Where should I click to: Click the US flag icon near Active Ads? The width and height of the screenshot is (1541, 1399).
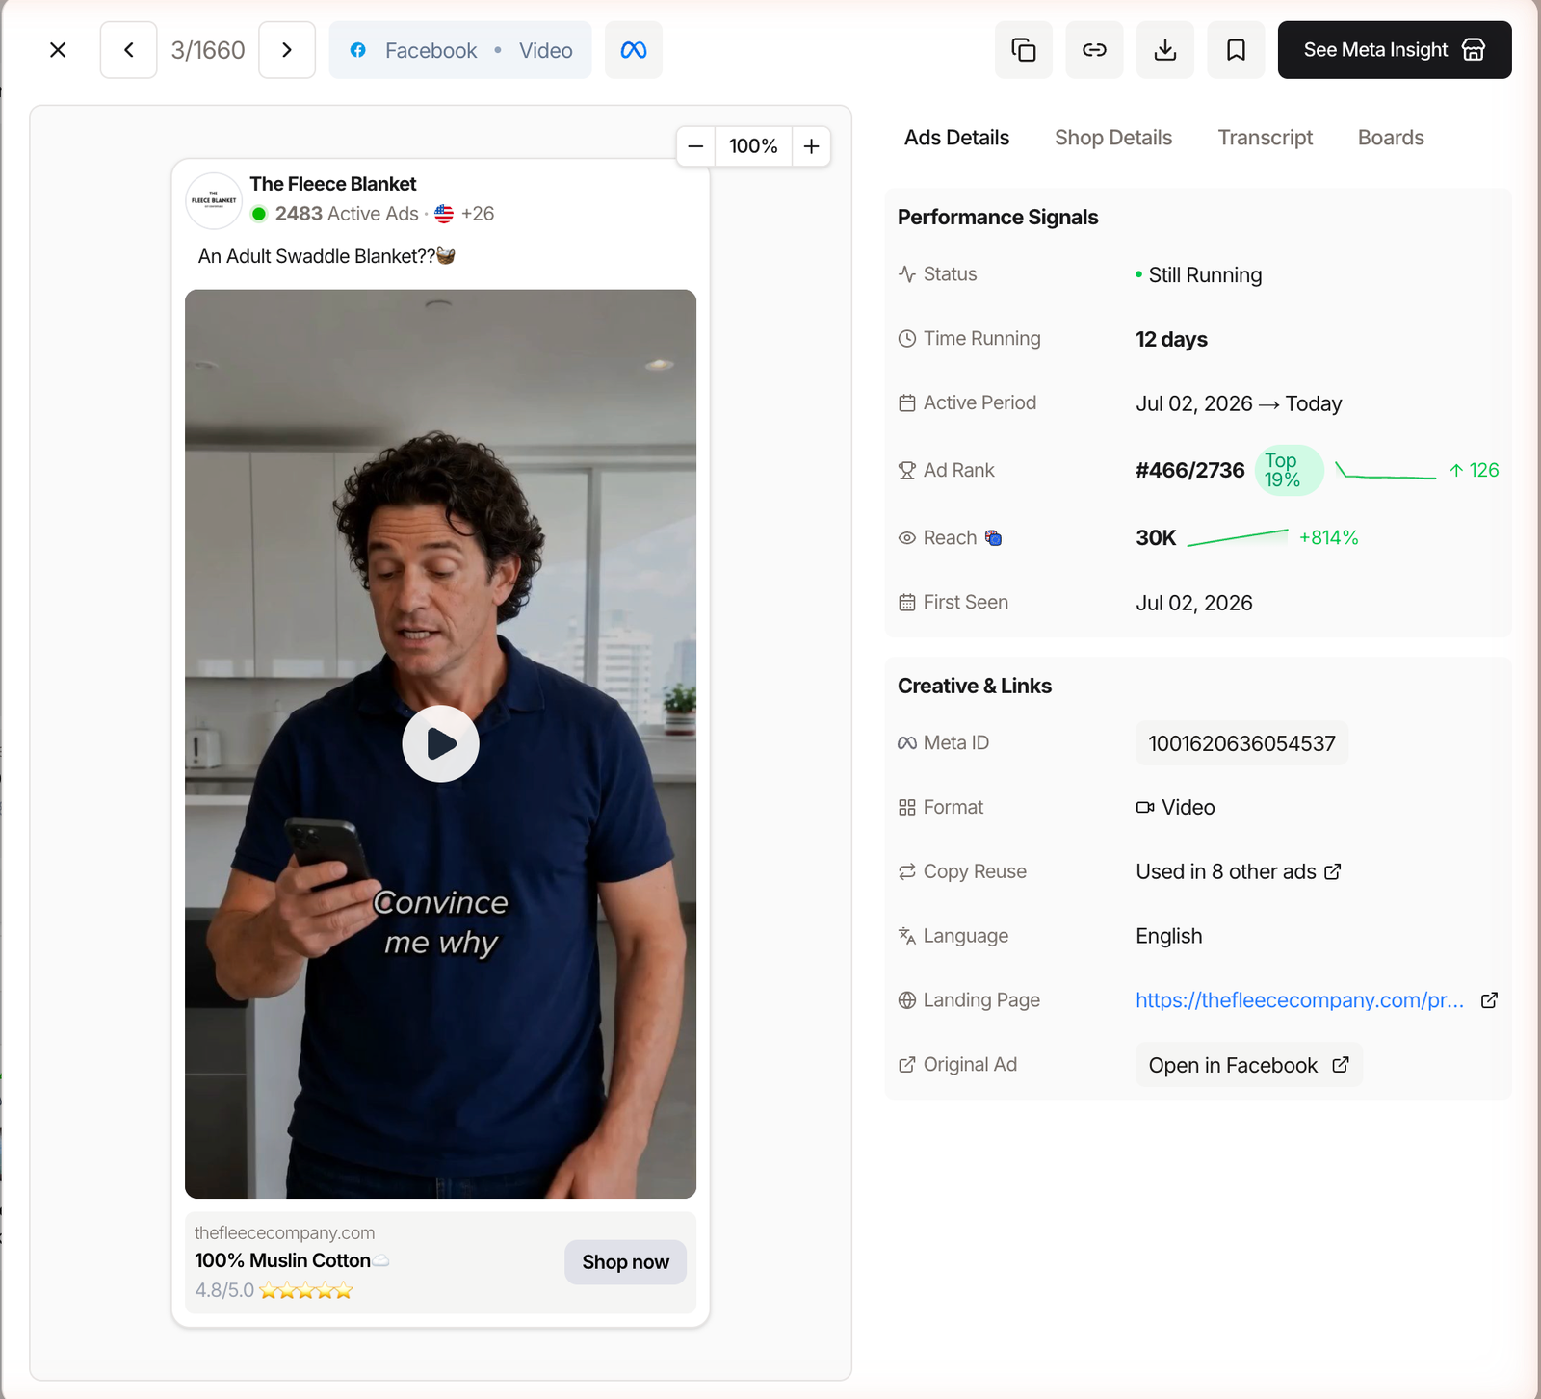point(444,214)
